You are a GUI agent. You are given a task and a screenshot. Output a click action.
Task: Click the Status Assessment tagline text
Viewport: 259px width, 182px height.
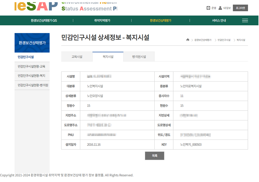tap(89, 9)
